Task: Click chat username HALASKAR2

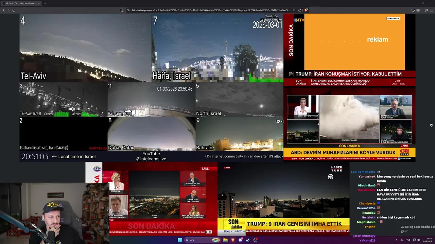Action: click(x=366, y=190)
